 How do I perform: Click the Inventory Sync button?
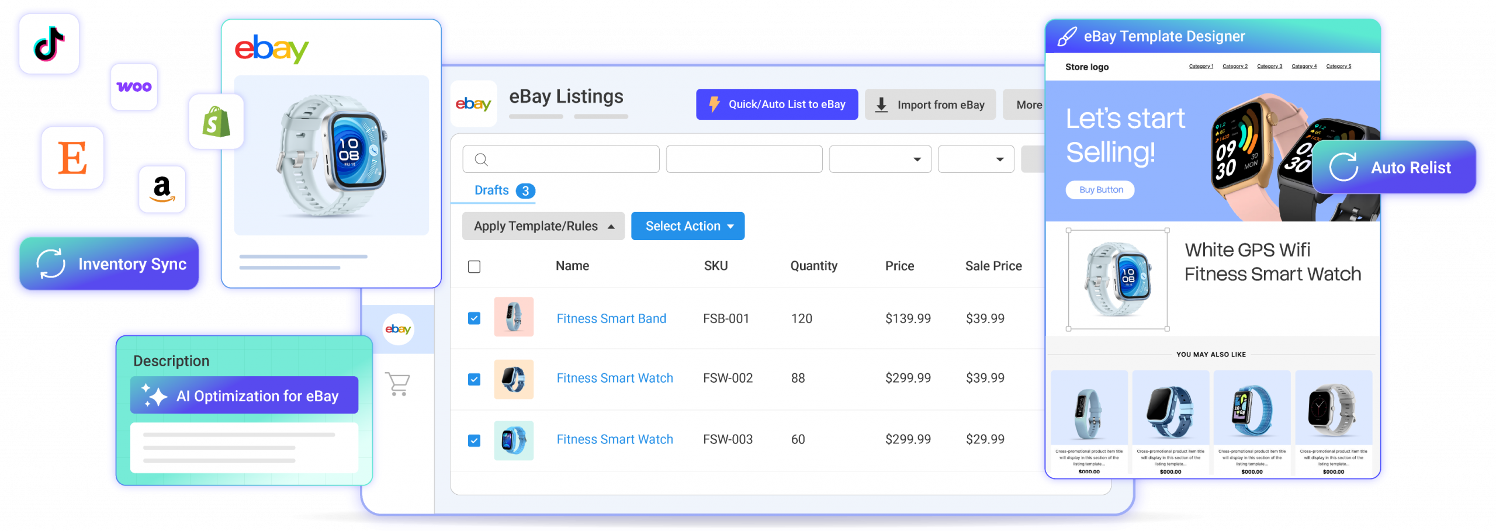click(109, 264)
